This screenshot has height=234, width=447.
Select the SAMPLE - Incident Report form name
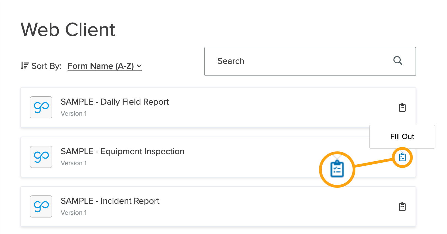(x=110, y=201)
